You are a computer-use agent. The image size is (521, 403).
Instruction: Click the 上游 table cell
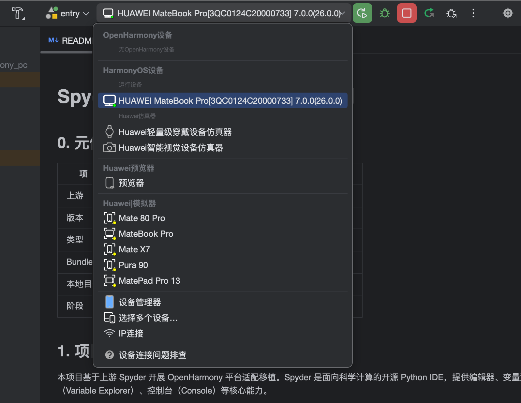(x=75, y=196)
